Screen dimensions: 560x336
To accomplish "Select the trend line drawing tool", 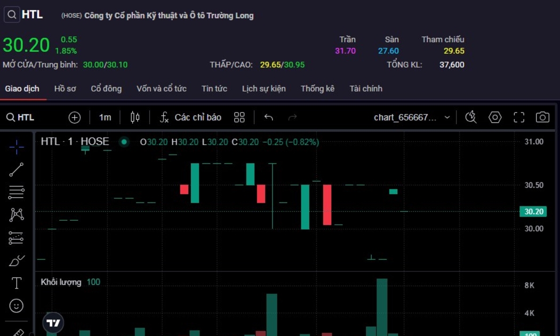I will click(17, 170).
